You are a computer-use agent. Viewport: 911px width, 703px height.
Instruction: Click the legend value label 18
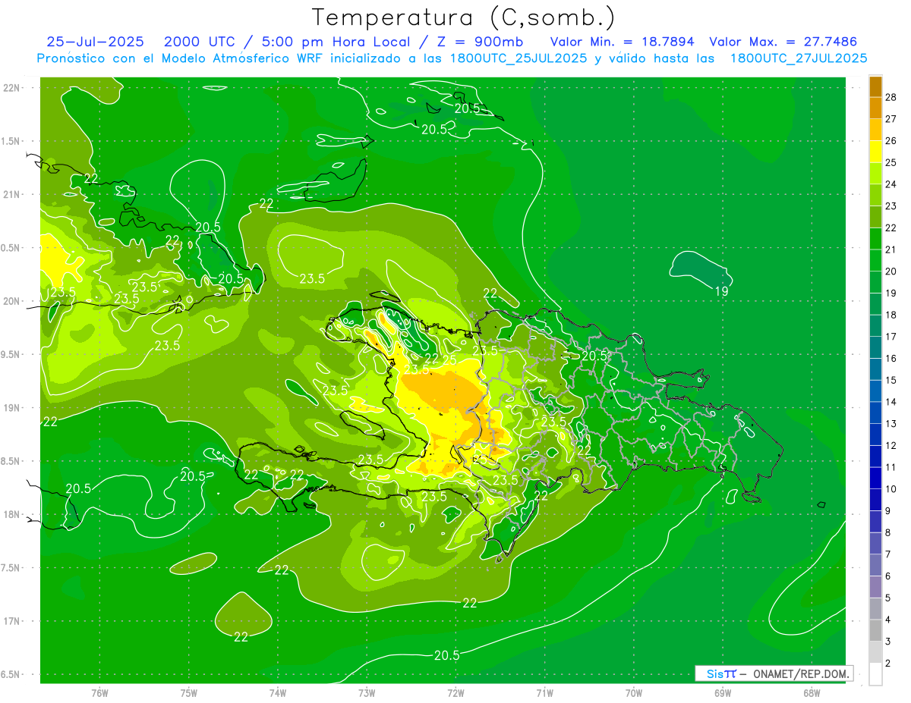(x=891, y=315)
